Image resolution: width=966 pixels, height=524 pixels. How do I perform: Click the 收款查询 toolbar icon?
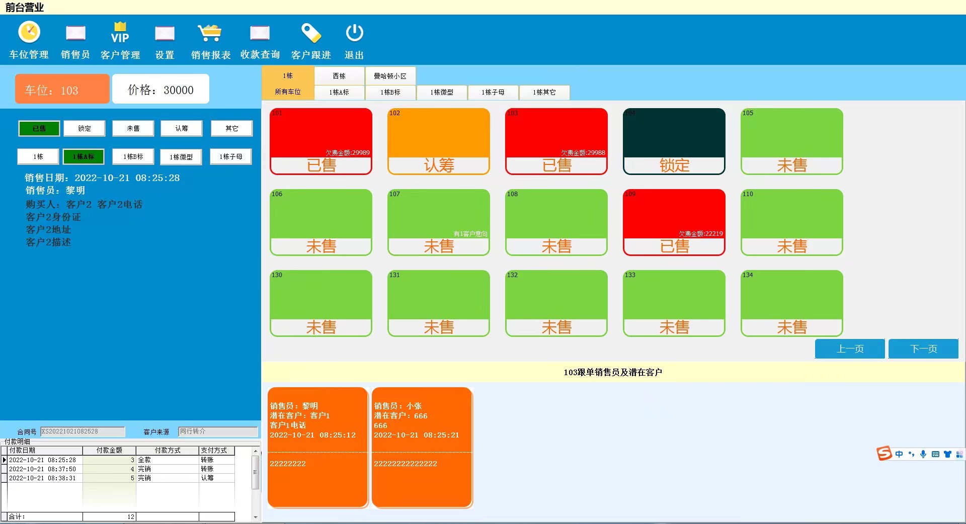(260, 33)
